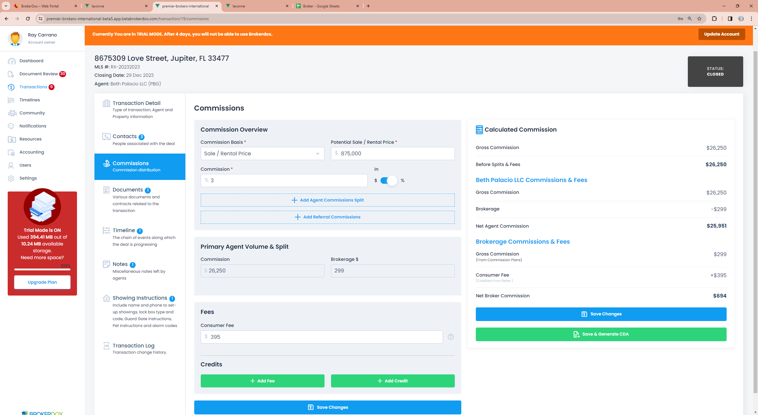Click the Contacts phone icon
This screenshot has width=758, height=415.
[106, 136]
